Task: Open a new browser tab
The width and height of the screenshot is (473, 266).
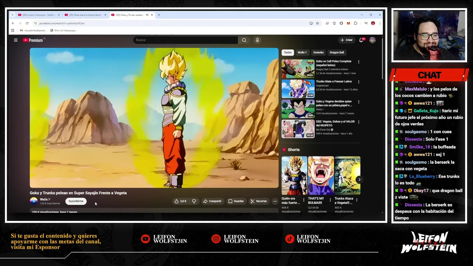Action: click(x=159, y=15)
